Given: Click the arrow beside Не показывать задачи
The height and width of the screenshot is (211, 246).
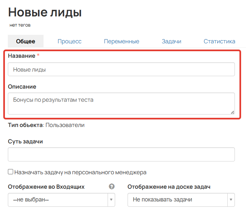Looking at the screenshot, I should tap(231, 200).
